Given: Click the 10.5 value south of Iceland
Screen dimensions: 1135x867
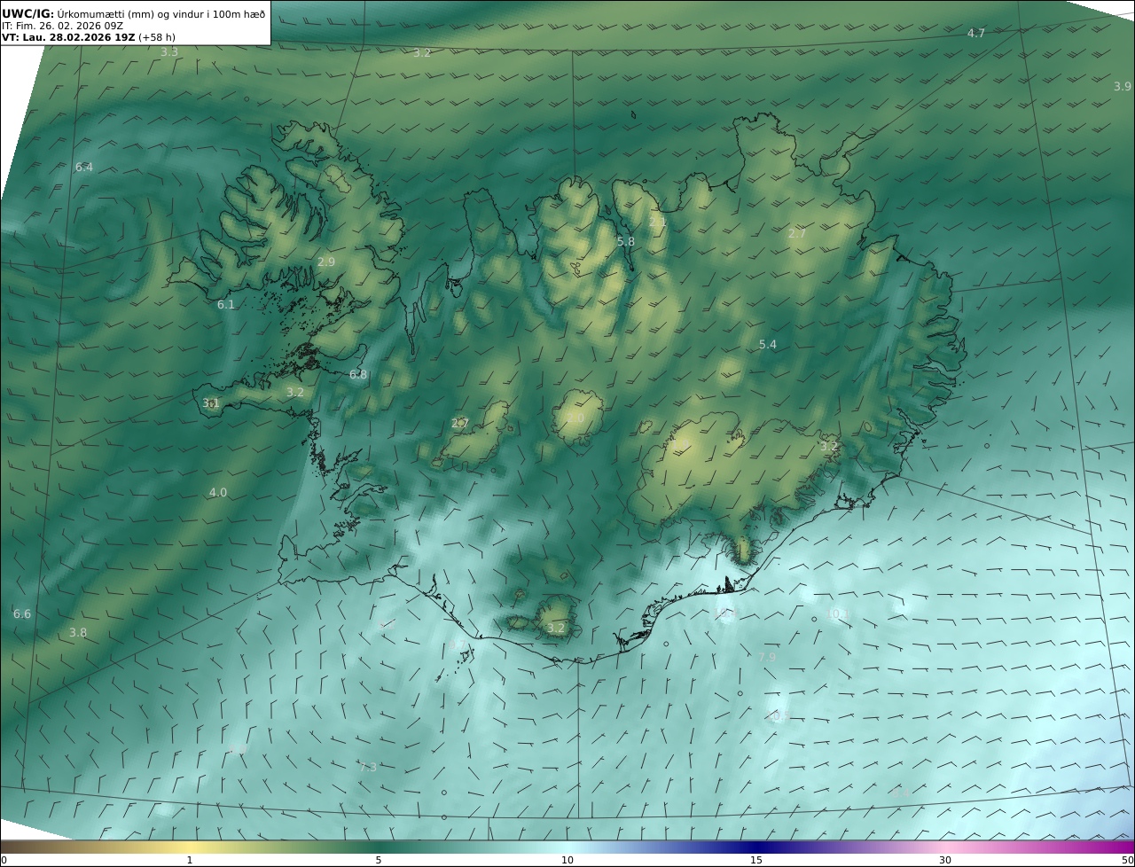Looking at the screenshot, I should tap(778, 715).
